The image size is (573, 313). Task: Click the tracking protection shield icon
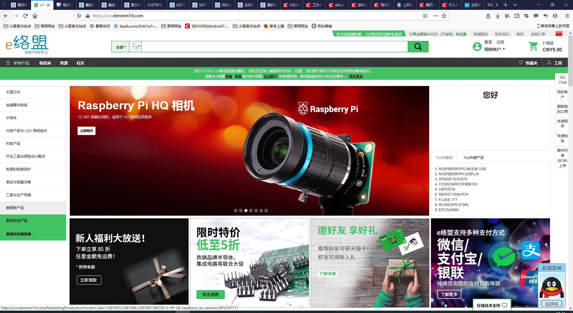click(79, 16)
